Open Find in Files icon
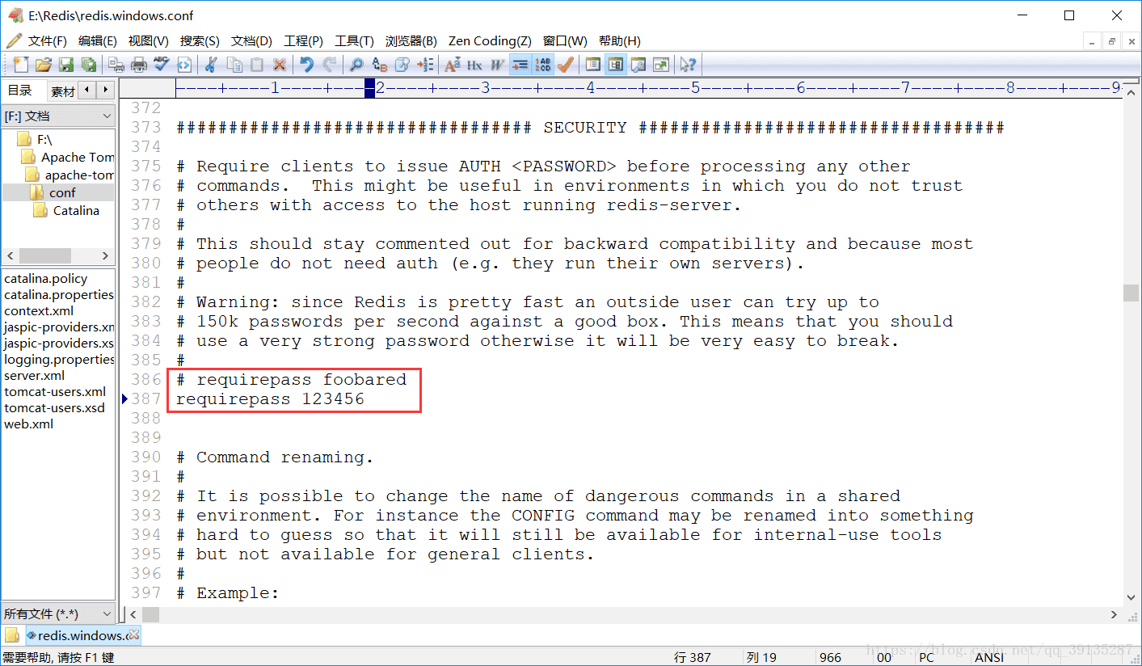The image size is (1142, 666). pyautogui.click(x=402, y=65)
